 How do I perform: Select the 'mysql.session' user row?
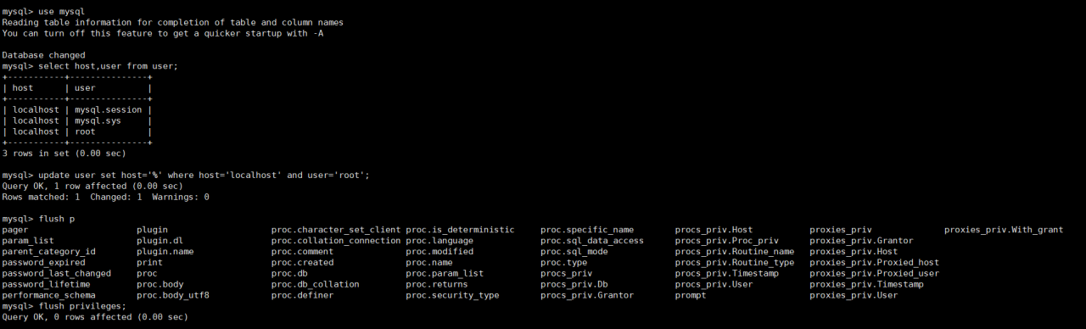[77, 109]
